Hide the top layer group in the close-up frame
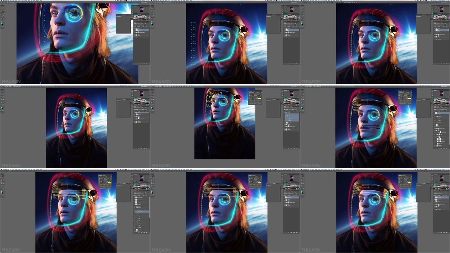450x253 pixels. pos(135,28)
